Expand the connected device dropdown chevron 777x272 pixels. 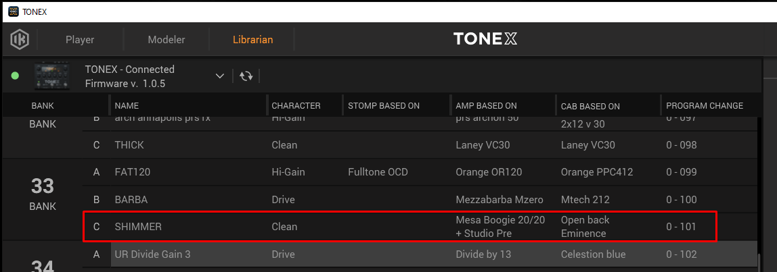pyautogui.click(x=219, y=76)
